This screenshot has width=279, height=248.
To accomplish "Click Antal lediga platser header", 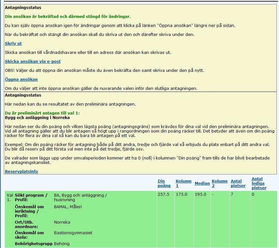I will tap(259, 183).
